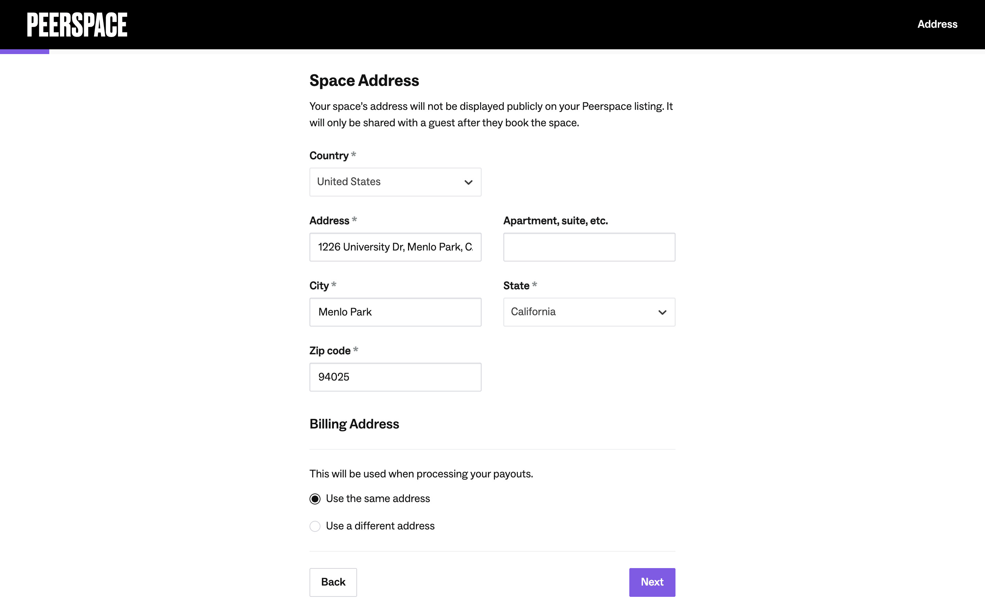The height and width of the screenshot is (616, 985).
Task: Click the 'Use the same address' label text
Action: coord(378,499)
